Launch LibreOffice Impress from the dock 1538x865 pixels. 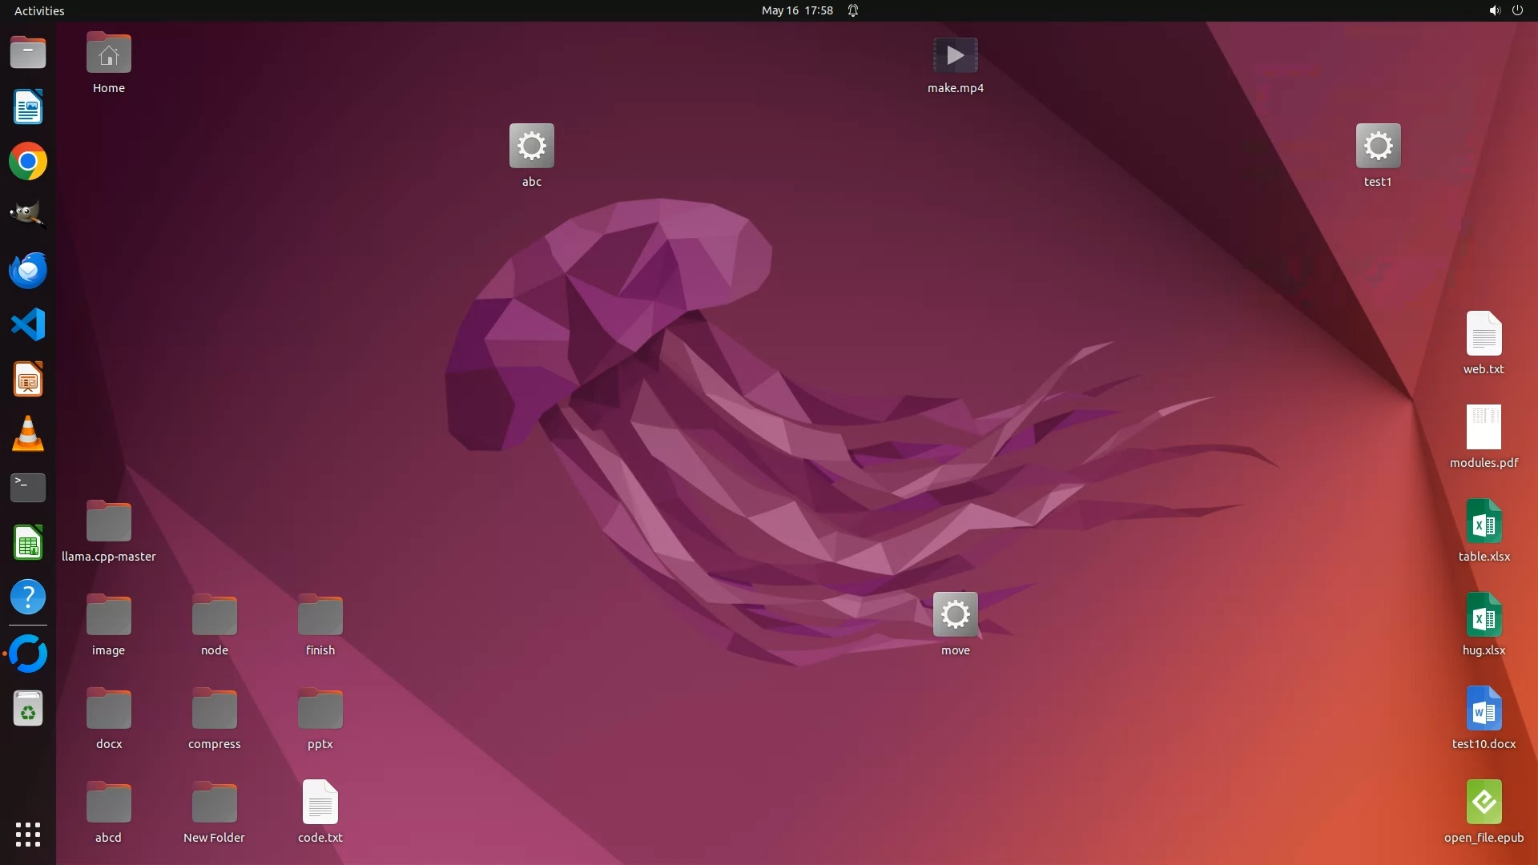pos(28,380)
